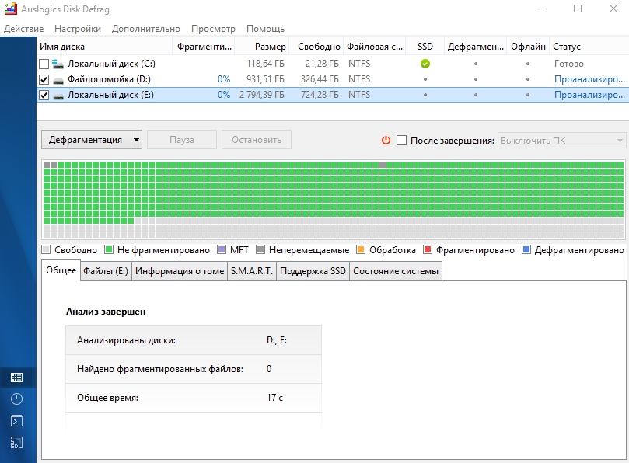Image resolution: width=629 pixels, height=463 pixels.
Task: Expand the Дефрагментация button dropdown arrow
Action: pyautogui.click(x=136, y=141)
